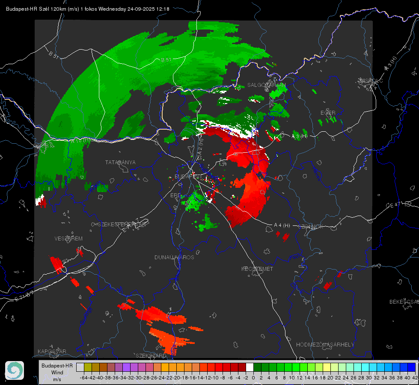Click the olive swatch above -64 in legend

(88, 367)
